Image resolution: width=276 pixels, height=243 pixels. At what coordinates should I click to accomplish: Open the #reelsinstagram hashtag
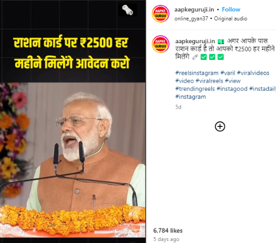pyautogui.click(x=197, y=73)
